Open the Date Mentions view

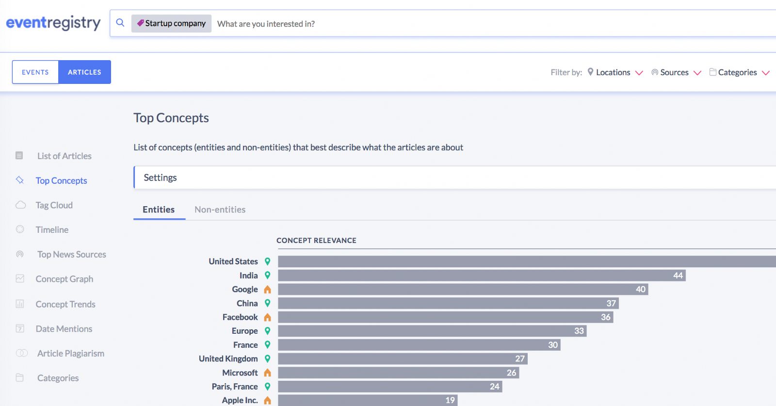coord(64,329)
